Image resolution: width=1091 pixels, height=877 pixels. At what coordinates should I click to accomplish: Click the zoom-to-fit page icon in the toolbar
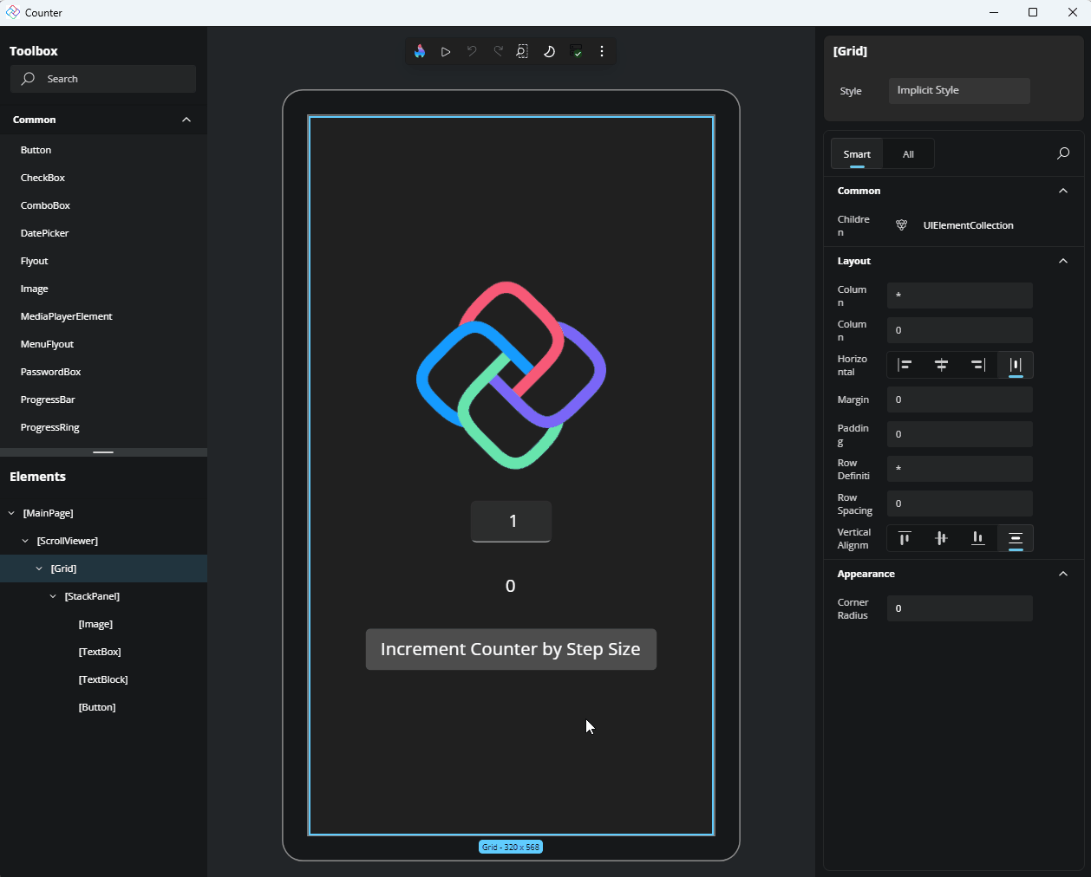[x=522, y=52]
